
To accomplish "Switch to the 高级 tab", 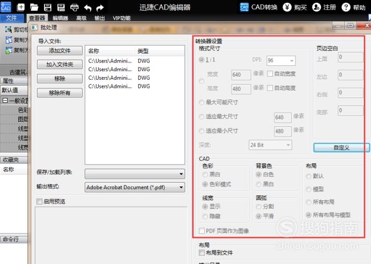I will tap(81, 18).
